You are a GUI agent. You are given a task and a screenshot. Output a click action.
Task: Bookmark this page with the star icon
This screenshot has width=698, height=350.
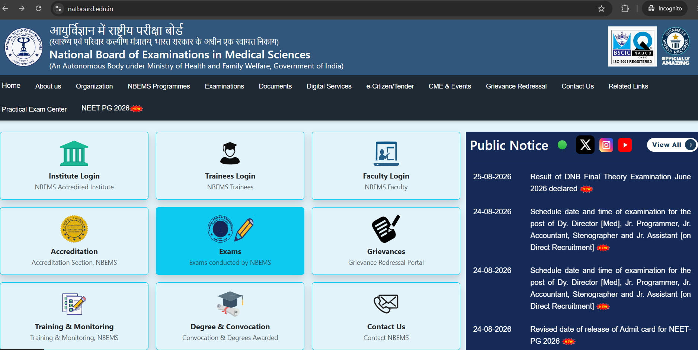point(601,9)
